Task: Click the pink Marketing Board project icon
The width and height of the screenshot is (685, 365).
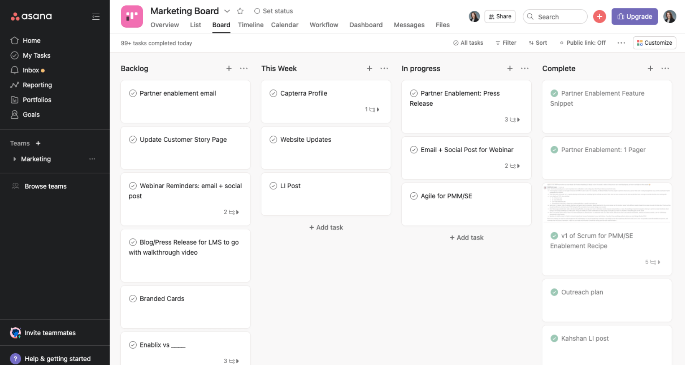Action: point(132,17)
